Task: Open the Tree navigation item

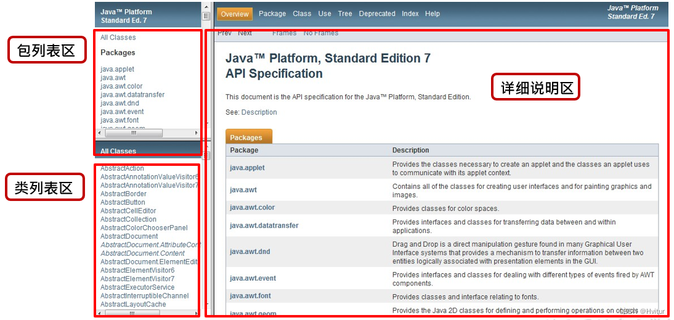Action: (x=345, y=14)
